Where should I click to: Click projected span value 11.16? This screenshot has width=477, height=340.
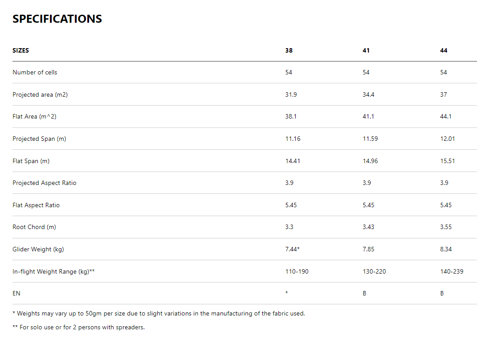tap(293, 139)
